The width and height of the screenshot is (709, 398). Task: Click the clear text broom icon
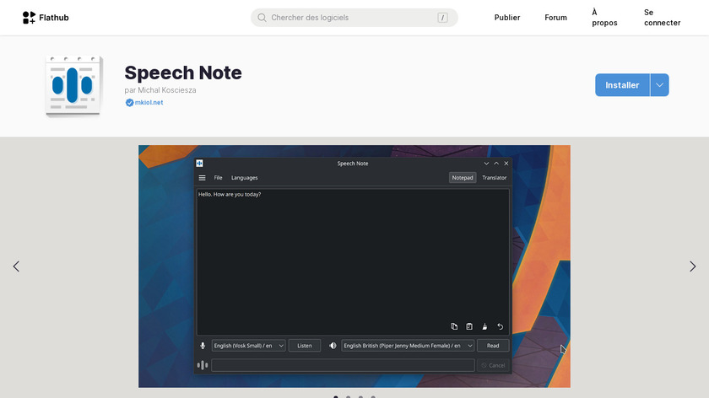click(x=484, y=326)
